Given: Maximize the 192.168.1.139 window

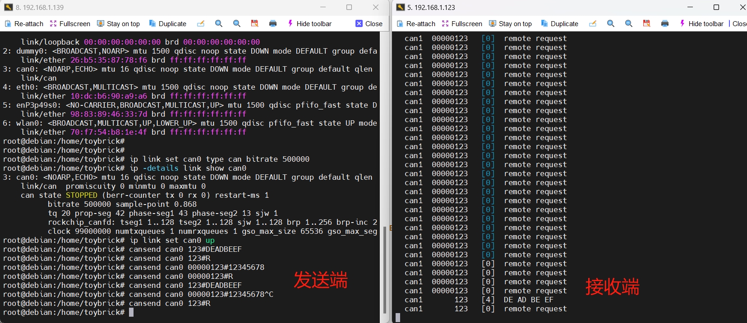Looking at the screenshot, I should point(349,7).
